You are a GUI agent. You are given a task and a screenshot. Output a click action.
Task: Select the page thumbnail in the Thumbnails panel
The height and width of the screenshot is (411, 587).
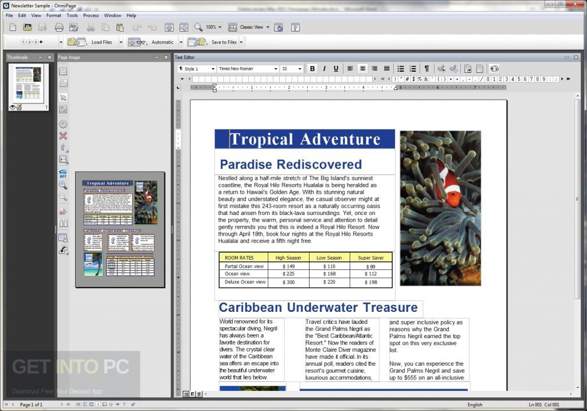28,83
